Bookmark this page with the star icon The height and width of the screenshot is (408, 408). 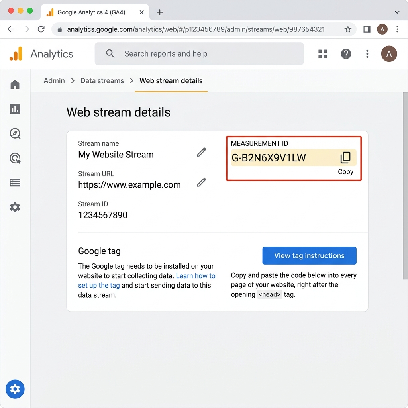(348, 29)
